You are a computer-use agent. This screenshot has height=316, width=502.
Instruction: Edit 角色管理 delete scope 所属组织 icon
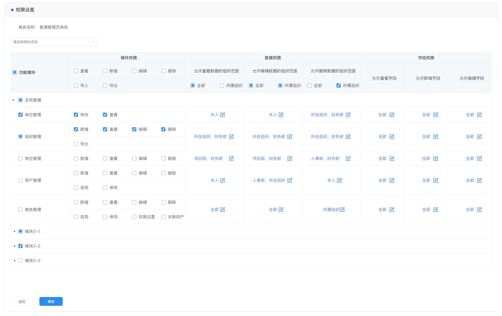(342, 209)
